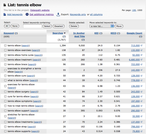The image size is (146, 134).
Task: Open external link icon beside 715,000
Action: tap(141, 45)
